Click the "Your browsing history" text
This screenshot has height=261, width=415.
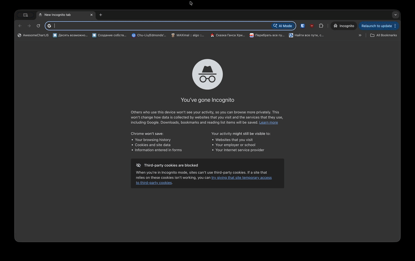tap(153, 140)
